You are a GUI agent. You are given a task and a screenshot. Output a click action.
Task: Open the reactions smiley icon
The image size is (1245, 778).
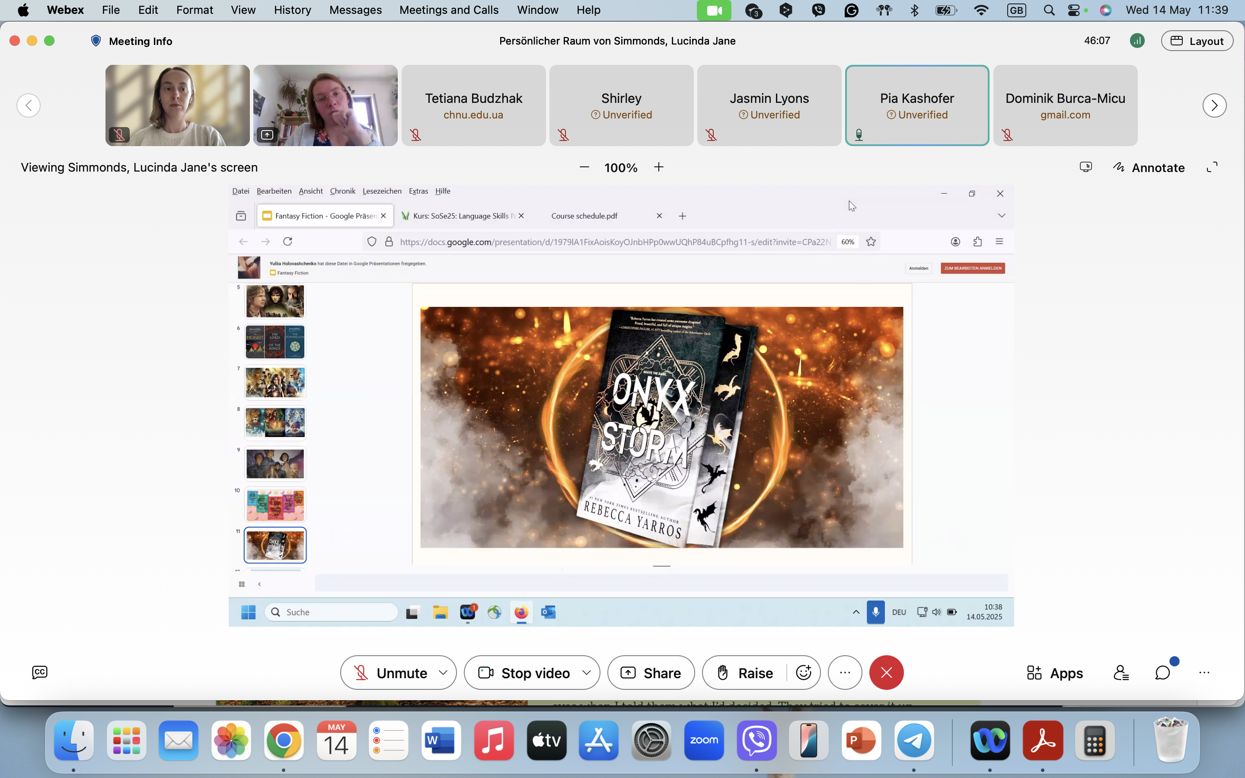[x=804, y=673]
